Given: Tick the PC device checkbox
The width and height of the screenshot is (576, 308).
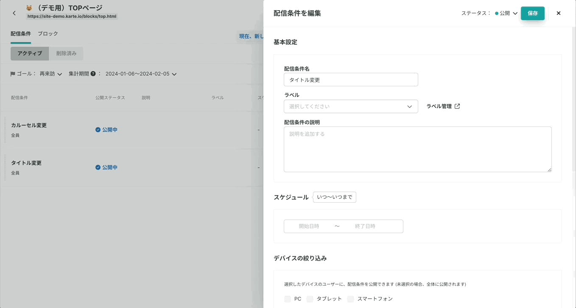Looking at the screenshot, I should 288,299.
